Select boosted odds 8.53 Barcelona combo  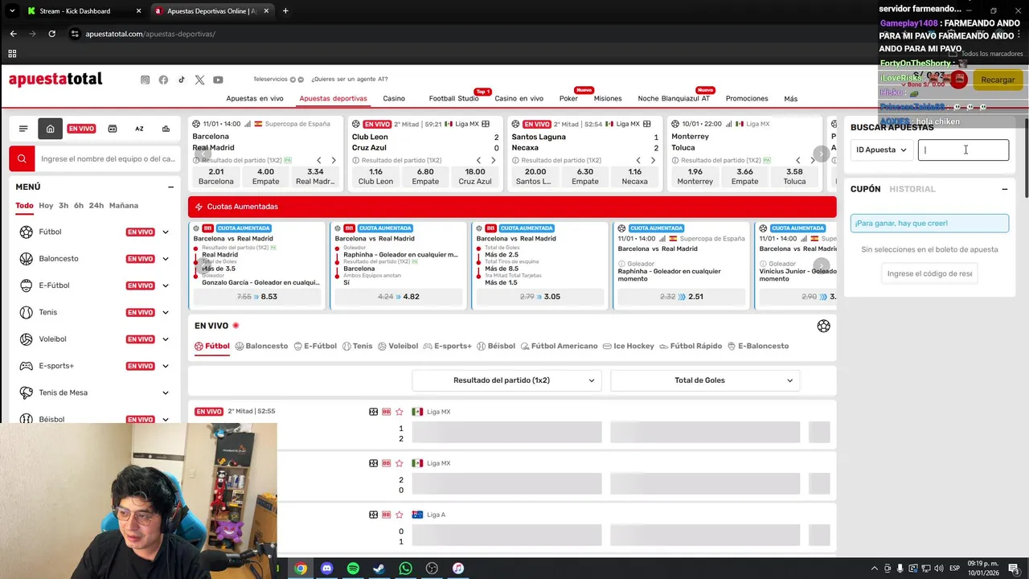[x=257, y=297]
